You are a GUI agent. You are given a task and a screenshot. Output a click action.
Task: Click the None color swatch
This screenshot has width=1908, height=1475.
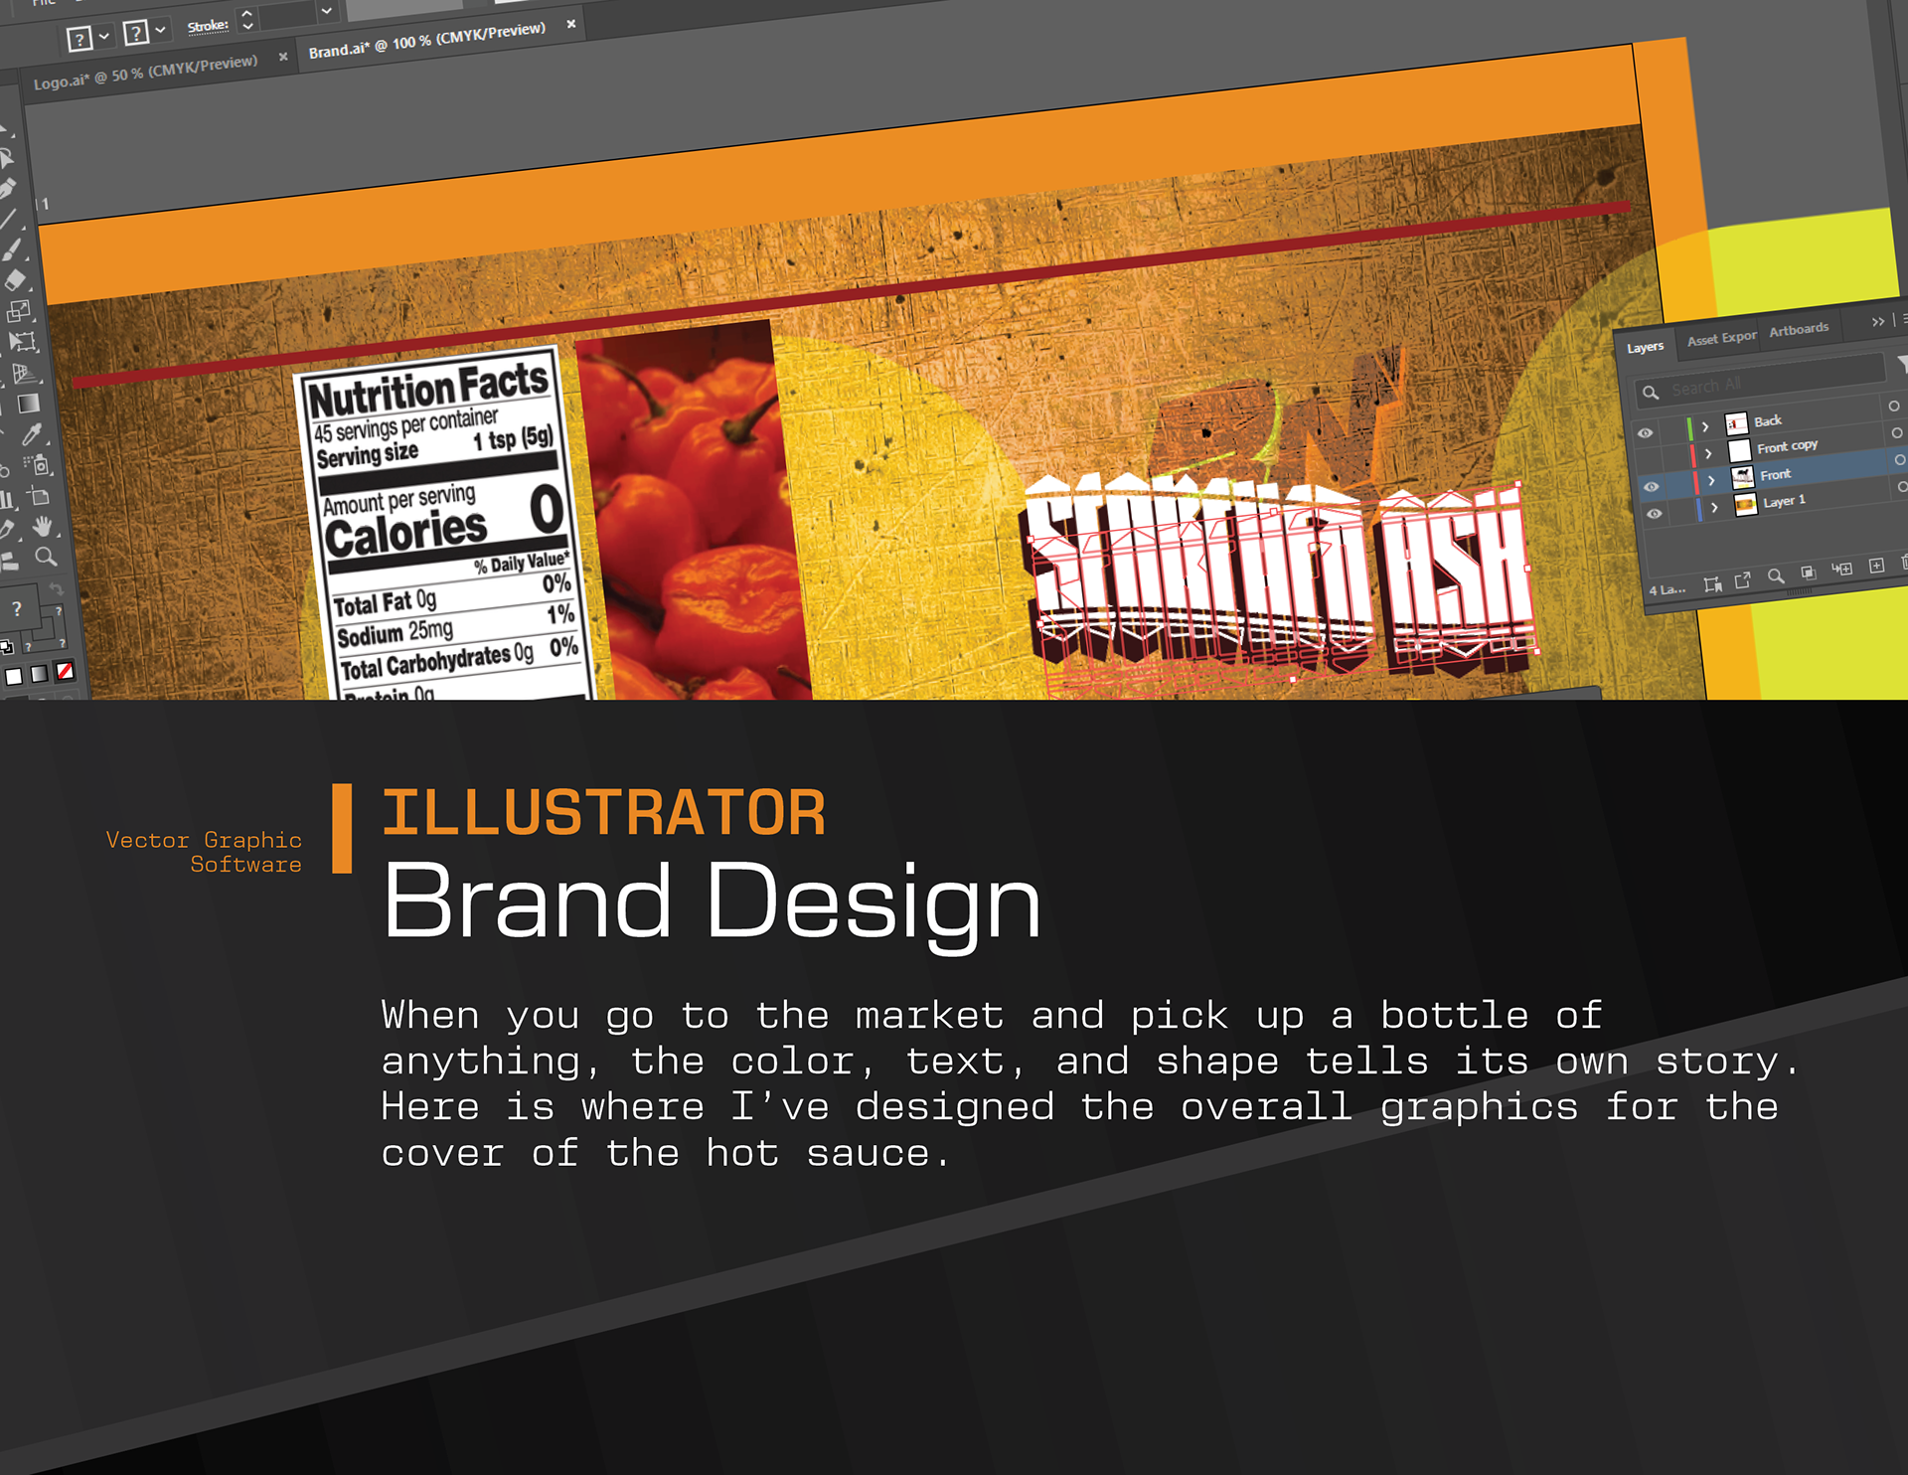point(65,671)
